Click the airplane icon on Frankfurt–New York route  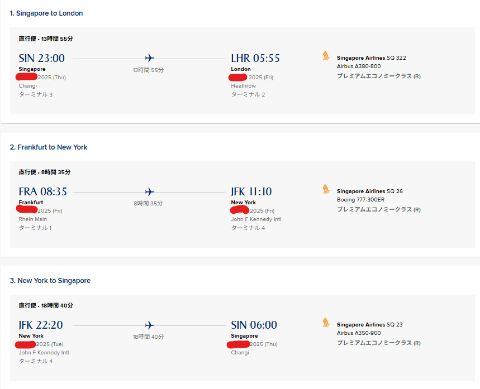[149, 192]
